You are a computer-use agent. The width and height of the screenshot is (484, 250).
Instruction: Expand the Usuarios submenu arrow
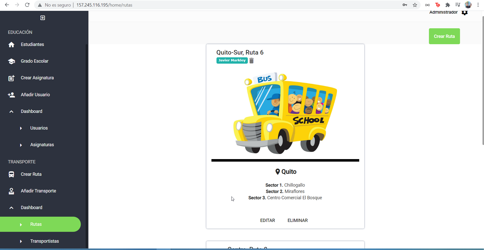21,128
